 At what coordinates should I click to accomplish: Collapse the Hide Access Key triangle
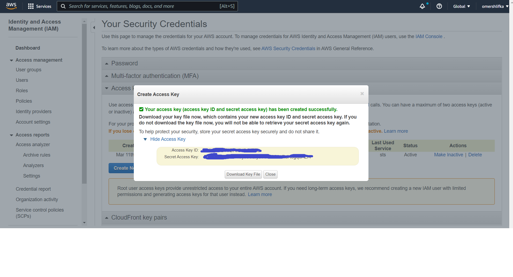click(x=145, y=139)
